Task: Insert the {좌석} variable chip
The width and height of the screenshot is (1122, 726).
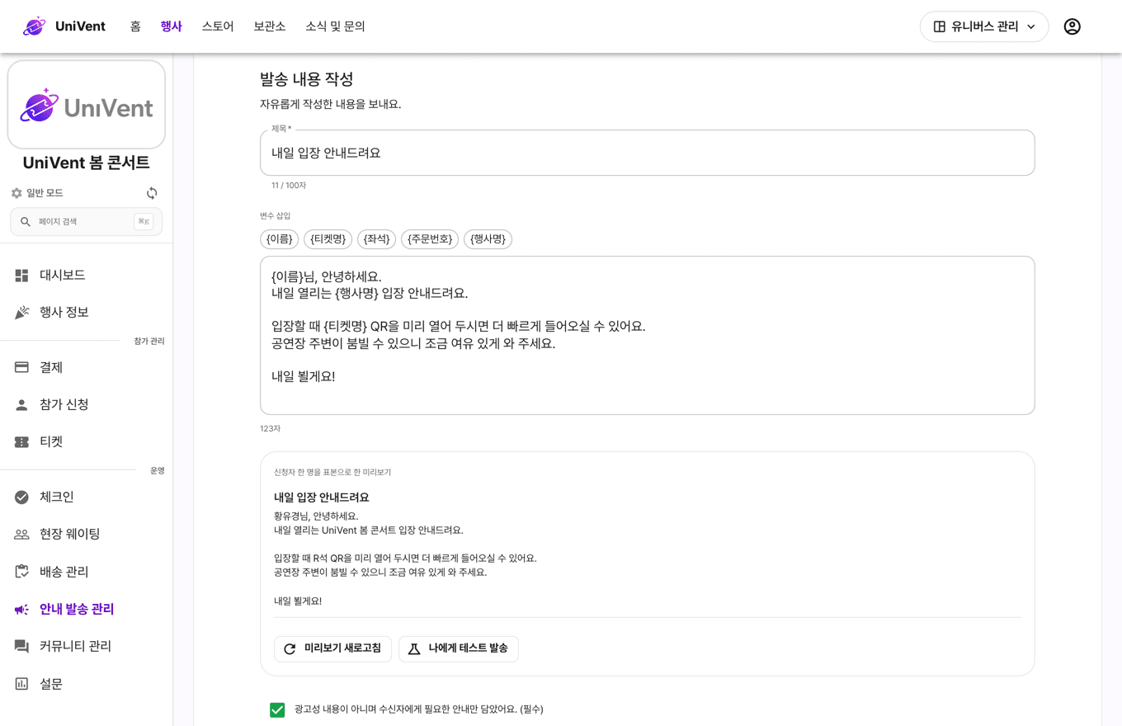Action: tap(377, 239)
